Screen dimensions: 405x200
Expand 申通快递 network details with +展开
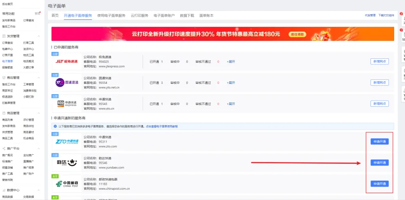pos(231,104)
